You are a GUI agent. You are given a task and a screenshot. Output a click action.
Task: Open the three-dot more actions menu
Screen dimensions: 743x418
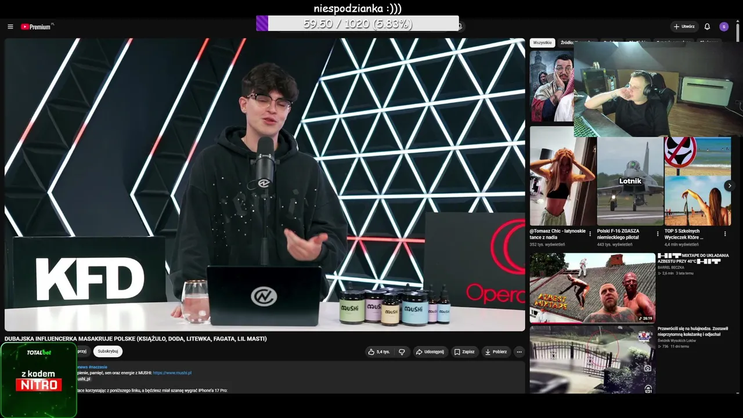(519, 352)
